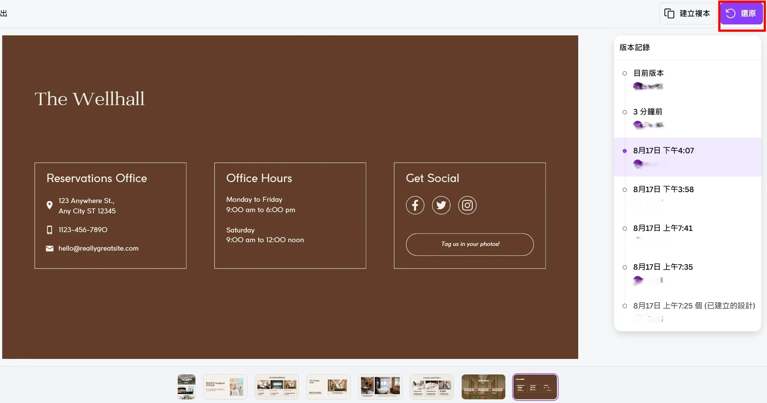The image size is (767, 403).
Task: Choose the 8月17日 上午7:35 version
Action: pos(663,267)
